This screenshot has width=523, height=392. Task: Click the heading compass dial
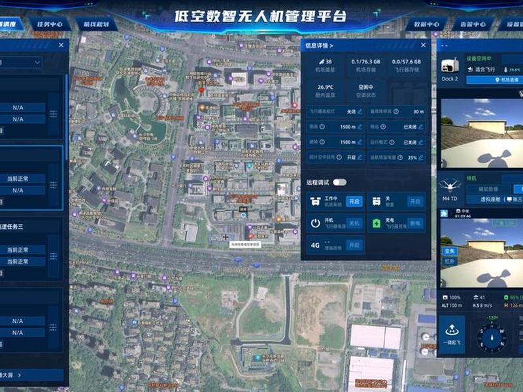pos(492,338)
